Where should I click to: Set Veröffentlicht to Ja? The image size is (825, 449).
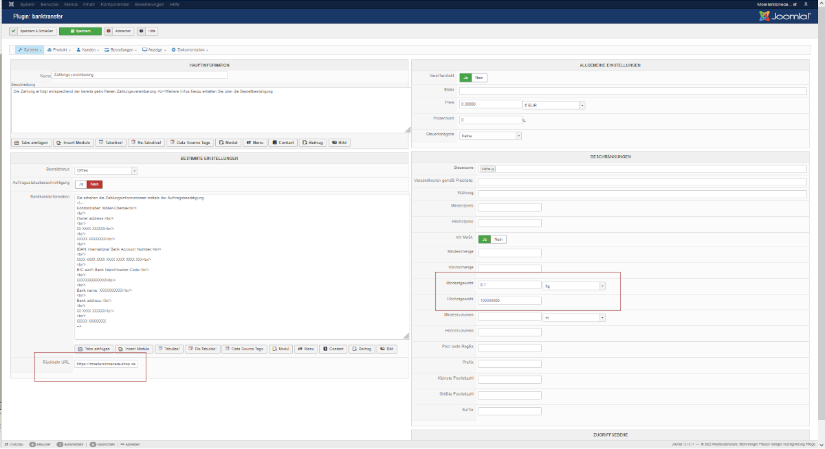click(x=465, y=78)
